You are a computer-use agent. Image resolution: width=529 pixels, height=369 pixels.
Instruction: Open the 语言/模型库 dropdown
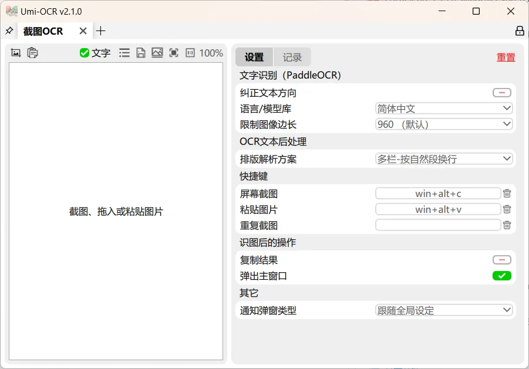pos(444,109)
